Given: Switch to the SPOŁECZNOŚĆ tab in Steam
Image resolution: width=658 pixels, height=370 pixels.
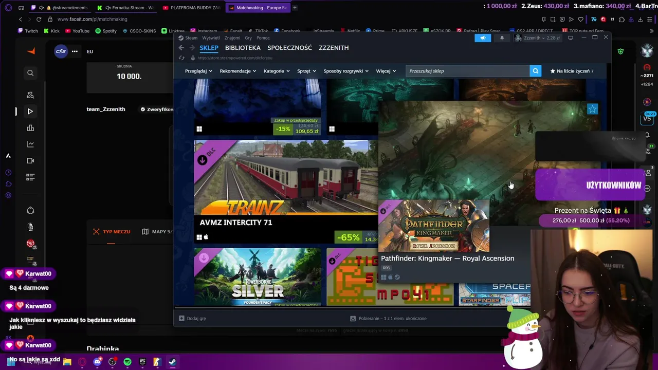Looking at the screenshot, I should coord(289,48).
